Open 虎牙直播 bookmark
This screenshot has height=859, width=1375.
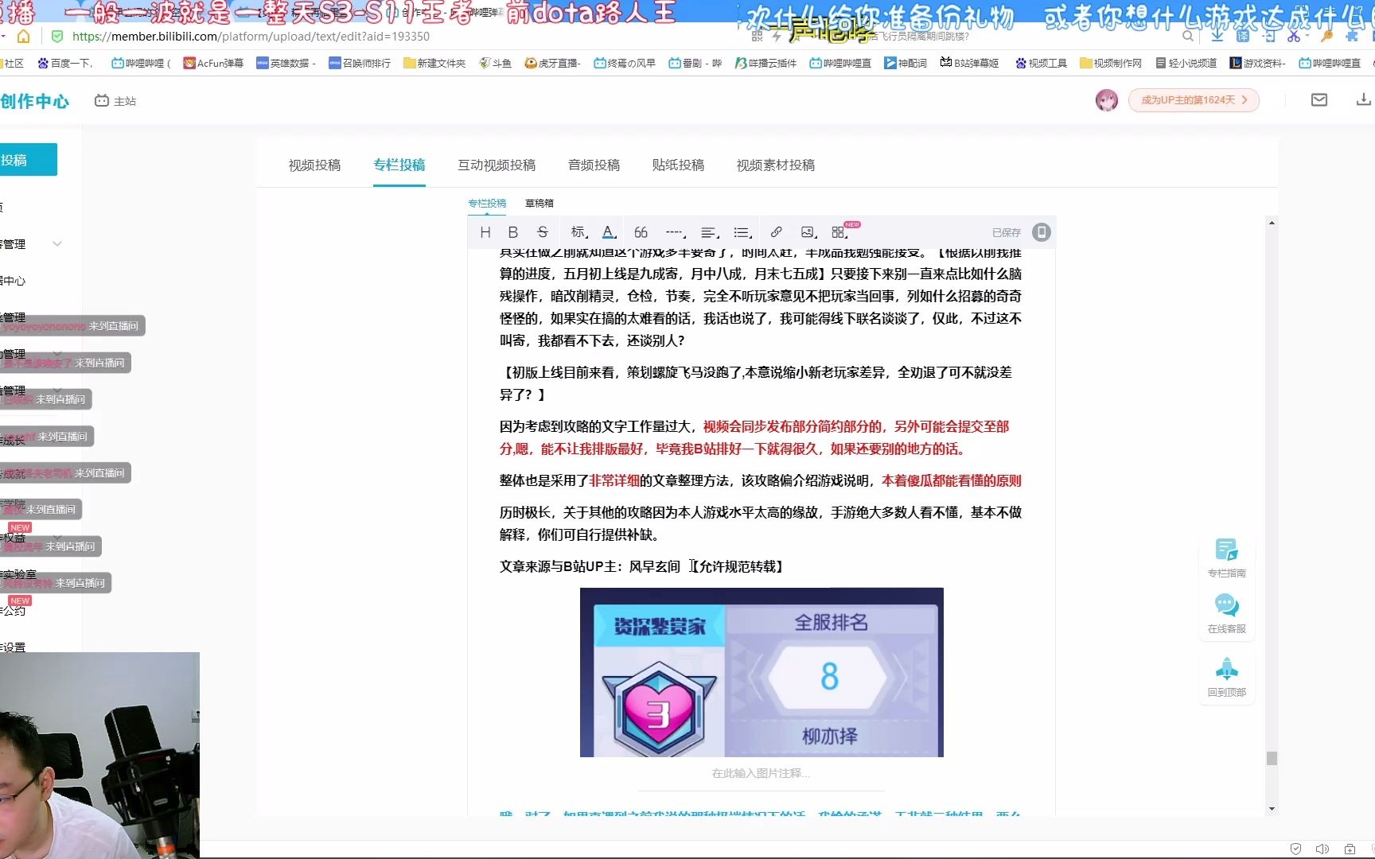click(x=553, y=63)
